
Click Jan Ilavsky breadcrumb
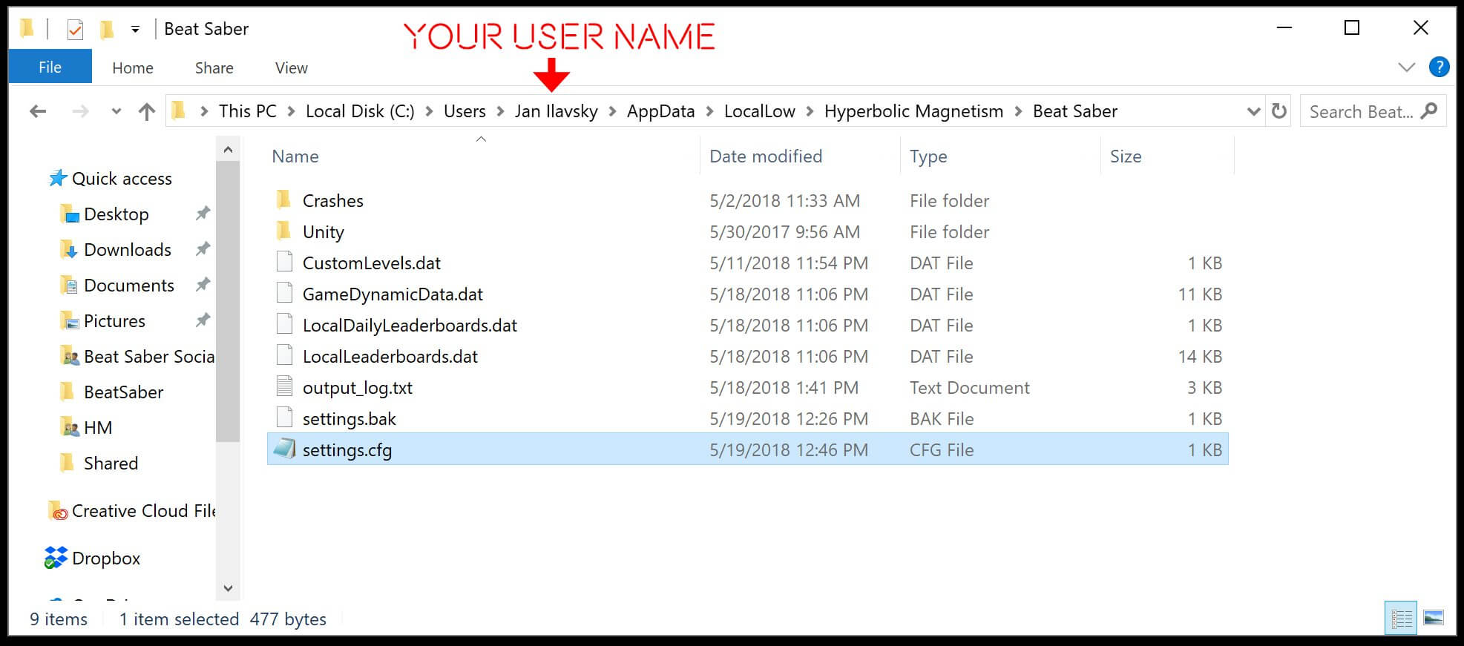(x=556, y=111)
